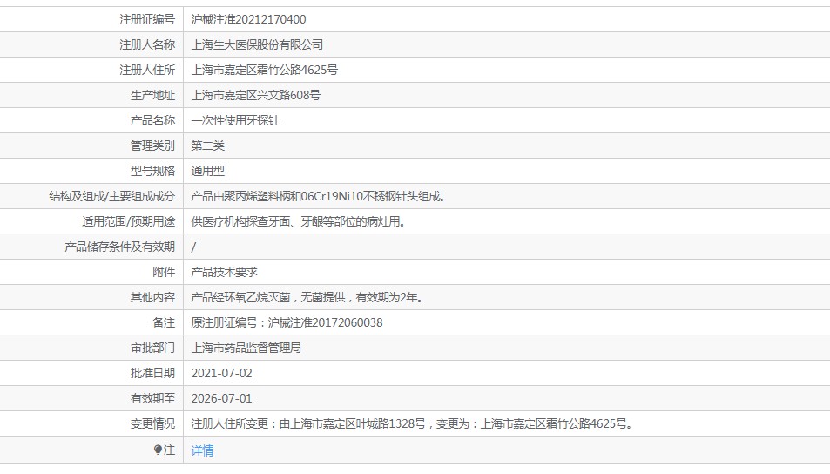Select the value 第二类
830x474 pixels.
(208, 146)
